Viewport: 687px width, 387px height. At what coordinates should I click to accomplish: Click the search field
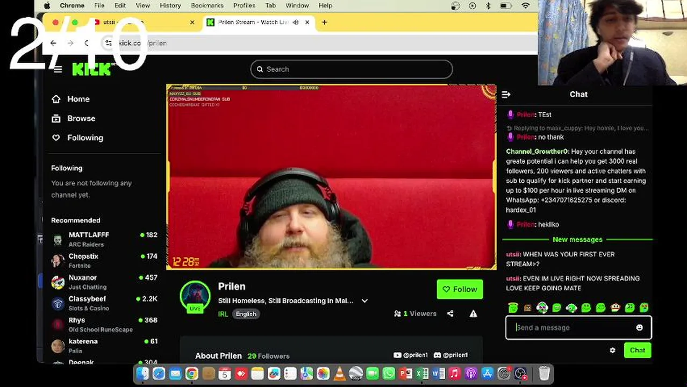tap(352, 69)
